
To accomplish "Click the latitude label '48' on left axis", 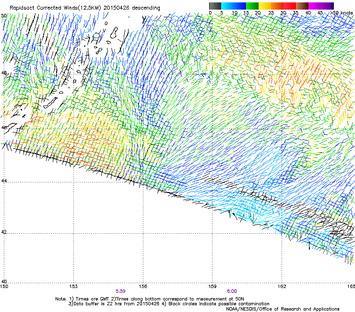I will pos(4,73).
